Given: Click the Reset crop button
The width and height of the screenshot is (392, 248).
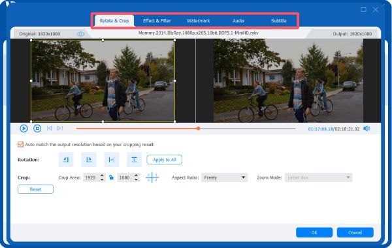Looking at the screenshot, I should pos(35,189).
